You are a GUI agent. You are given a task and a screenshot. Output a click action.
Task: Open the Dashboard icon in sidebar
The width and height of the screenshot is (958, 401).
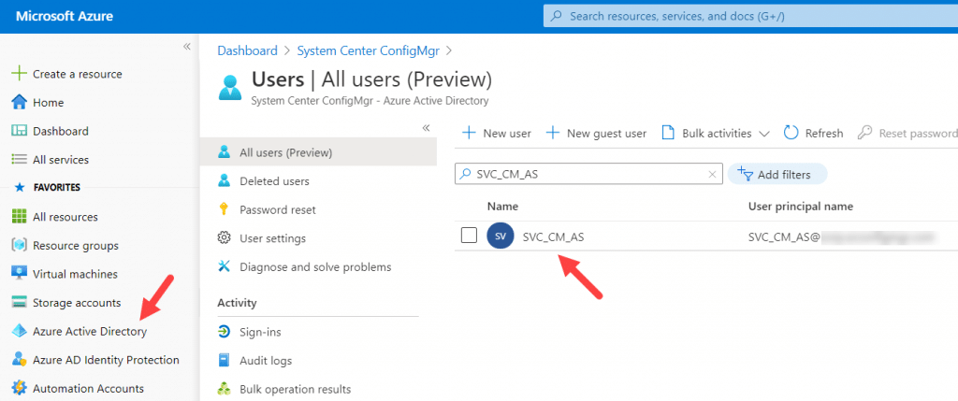pyautogui.click(x=20, y=131)
